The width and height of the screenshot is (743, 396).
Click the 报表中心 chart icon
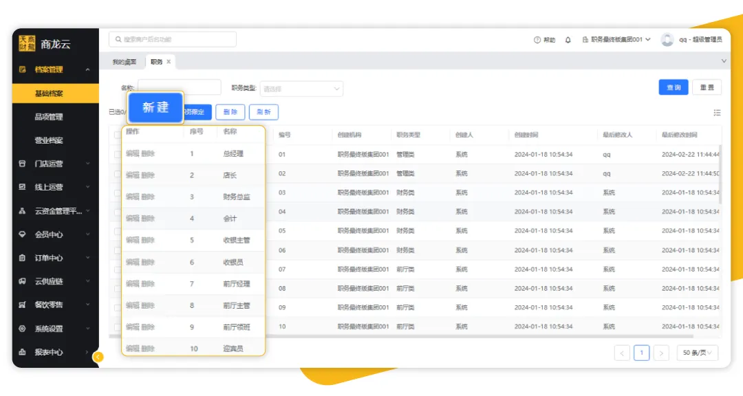tap(22, 352)
